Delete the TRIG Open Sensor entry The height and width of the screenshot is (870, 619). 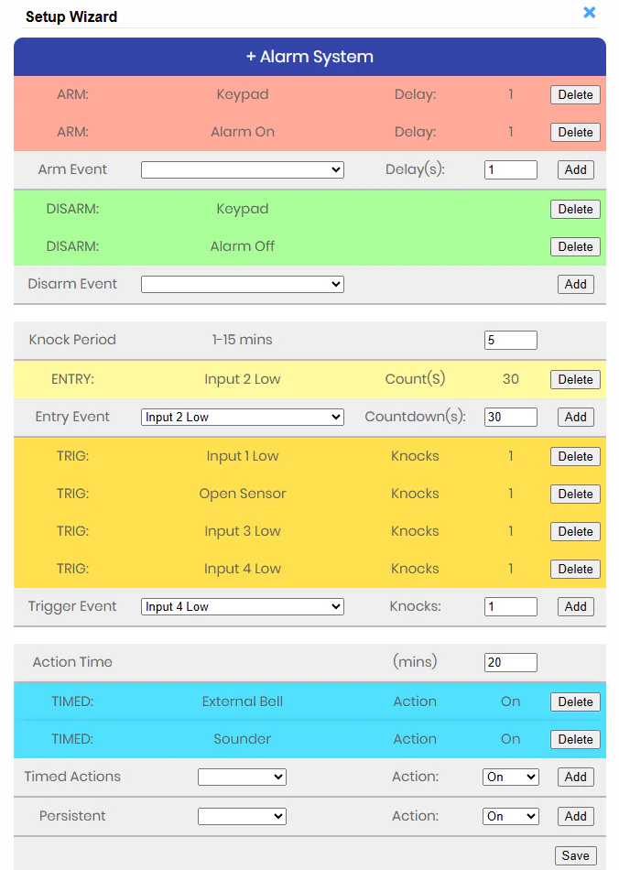click(x=575, y=494)
